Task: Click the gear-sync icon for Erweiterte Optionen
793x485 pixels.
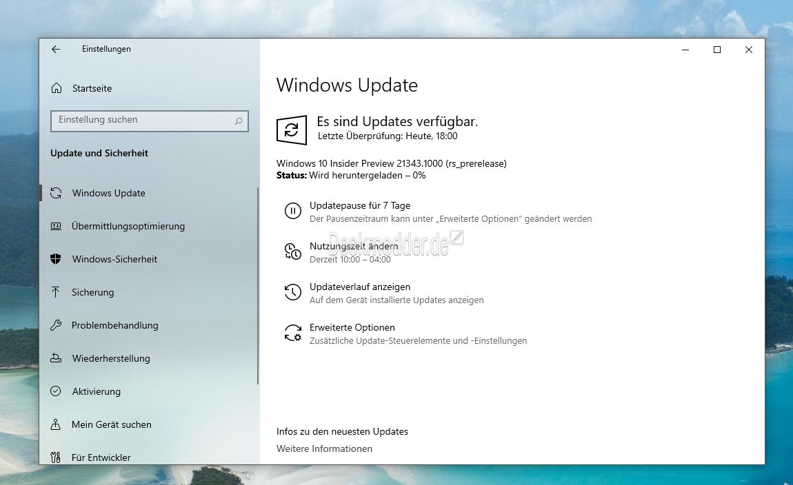Action: click(293, 333)
